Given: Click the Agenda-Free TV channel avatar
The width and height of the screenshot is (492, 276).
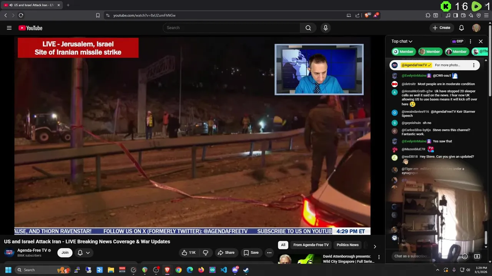Looking at the screenshot, I should (9, 253).
